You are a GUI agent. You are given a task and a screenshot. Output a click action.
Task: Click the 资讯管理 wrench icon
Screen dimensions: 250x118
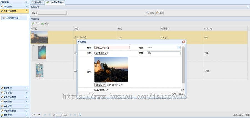pos(2,101)
